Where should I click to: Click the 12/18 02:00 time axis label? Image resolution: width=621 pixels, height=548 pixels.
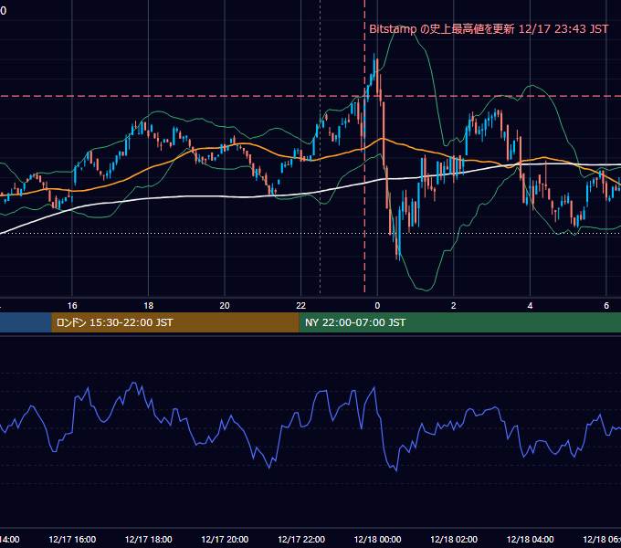pos(454,539)
